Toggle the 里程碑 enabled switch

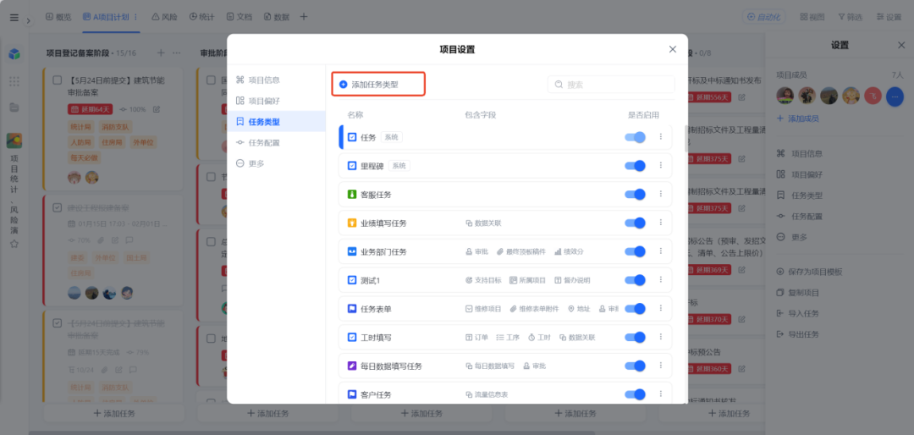pyautogui.click(x=635, y=166)
